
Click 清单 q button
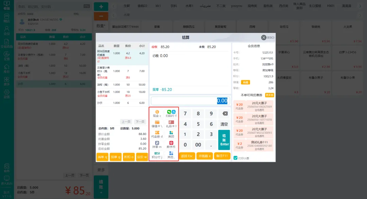coord(102,157)
